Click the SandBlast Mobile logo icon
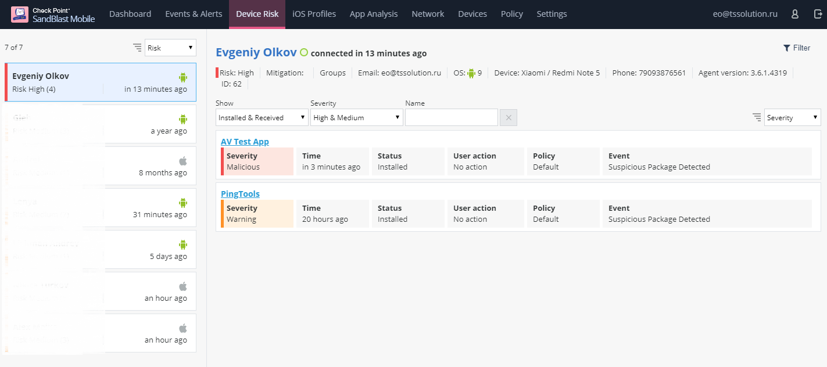This screenshot has width=827, height=367. tap(20, 15)
